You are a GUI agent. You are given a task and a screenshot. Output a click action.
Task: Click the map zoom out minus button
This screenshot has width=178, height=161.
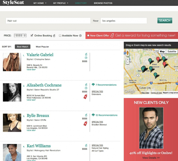click(128, 63)
